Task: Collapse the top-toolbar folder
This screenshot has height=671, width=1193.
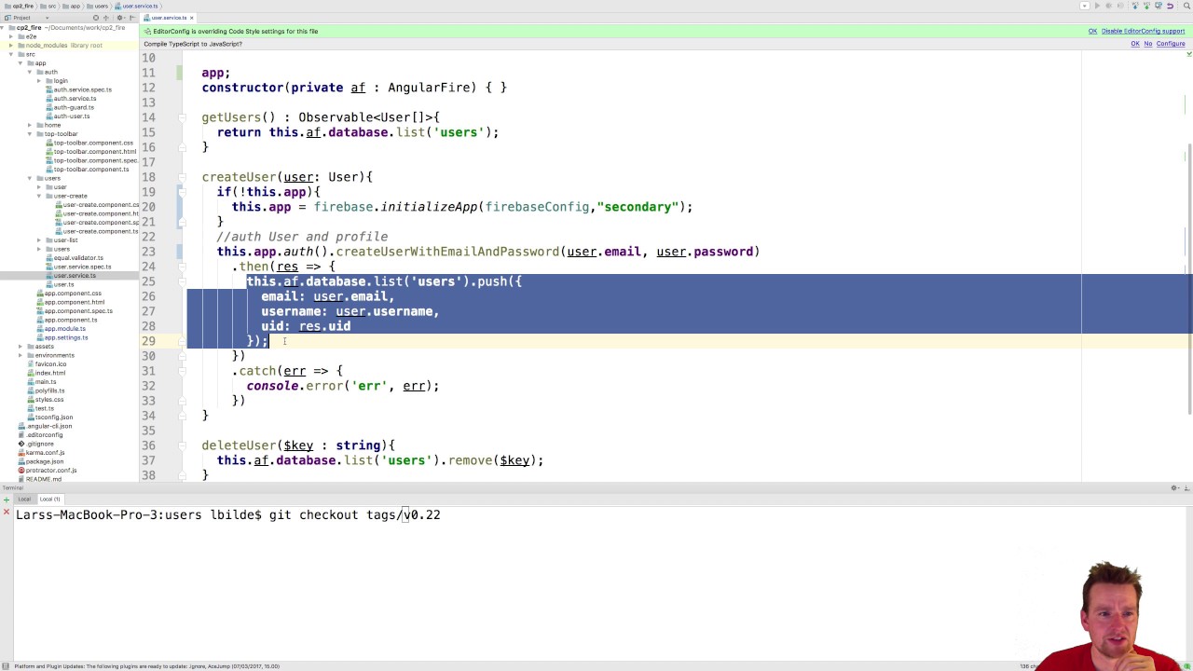Action: coord(29,133)
